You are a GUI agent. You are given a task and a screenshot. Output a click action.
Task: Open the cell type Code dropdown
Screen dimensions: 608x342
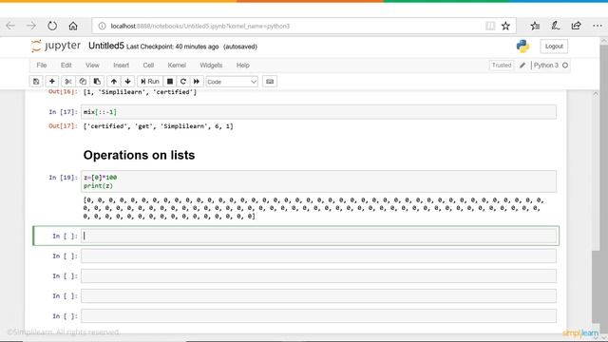(232, 82)
